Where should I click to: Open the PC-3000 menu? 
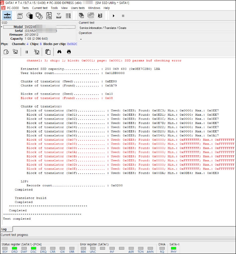pyautogui.click(x=13, y=8)
